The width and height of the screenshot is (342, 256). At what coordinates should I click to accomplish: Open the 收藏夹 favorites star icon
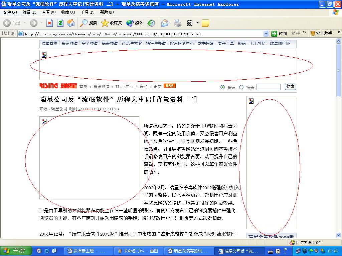tap(112, 23)
